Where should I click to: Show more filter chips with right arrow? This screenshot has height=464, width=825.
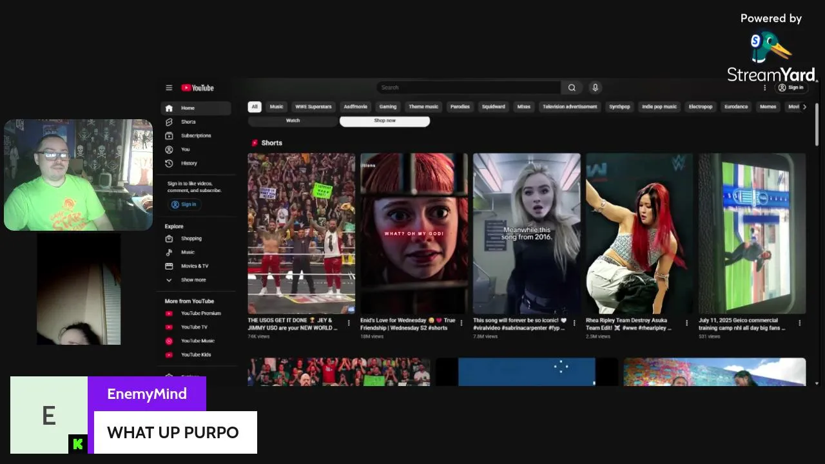point(804,107)
